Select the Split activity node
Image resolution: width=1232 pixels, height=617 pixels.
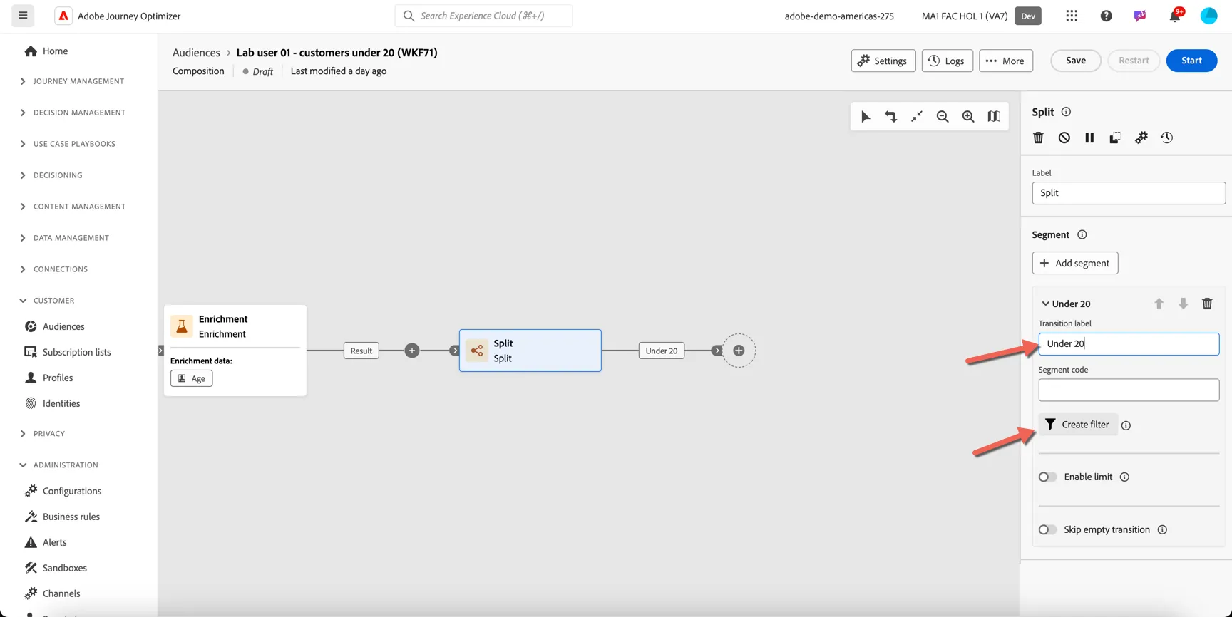(x=530, y=351)
